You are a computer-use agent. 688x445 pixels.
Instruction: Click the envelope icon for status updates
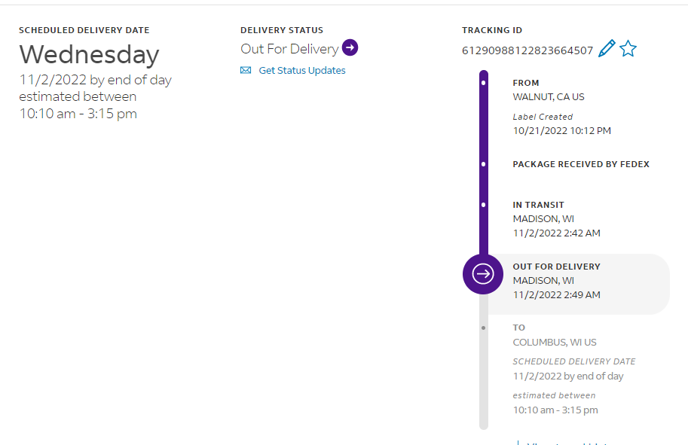click(x=246, y=71)
